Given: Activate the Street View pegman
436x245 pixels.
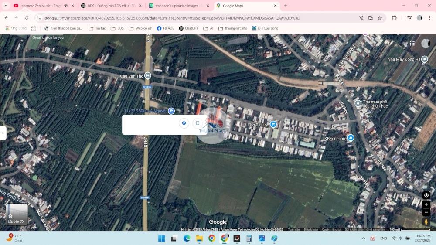Looking at the screenshot, I should point(426,221).
